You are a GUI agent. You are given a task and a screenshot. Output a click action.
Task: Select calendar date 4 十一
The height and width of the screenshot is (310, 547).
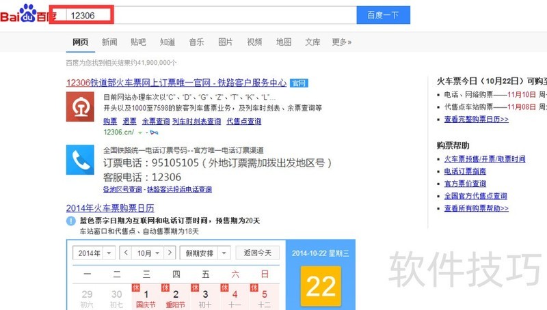coord(235,298)
